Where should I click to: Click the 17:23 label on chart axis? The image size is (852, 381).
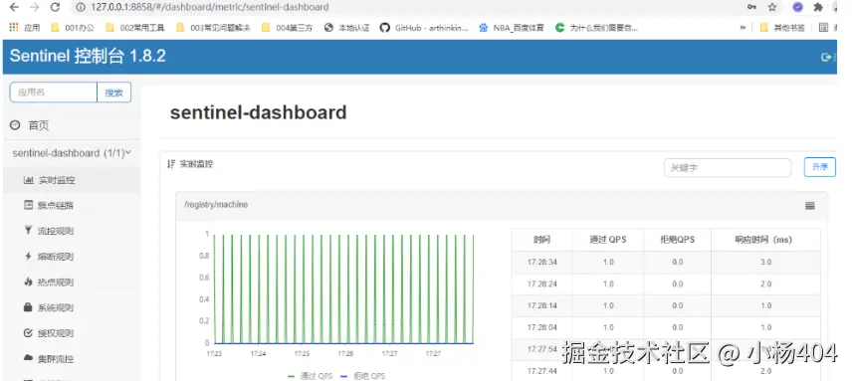coord(214,353)
